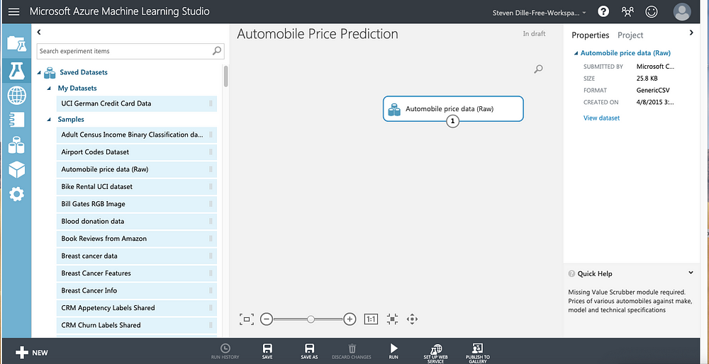The height and width of the screenshot is (364, 709).
Task: Open the Trained Models cube icon
Action: (x=17, y=170)
